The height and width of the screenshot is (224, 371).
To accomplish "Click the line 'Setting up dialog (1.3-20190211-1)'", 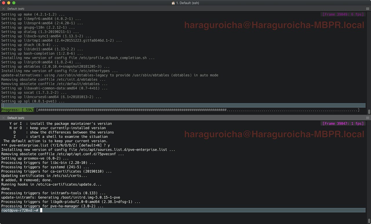I will 40,32.
